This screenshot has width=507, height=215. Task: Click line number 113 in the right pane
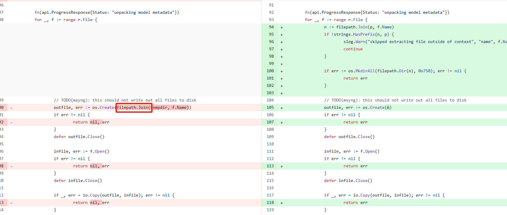pos(270,166)
